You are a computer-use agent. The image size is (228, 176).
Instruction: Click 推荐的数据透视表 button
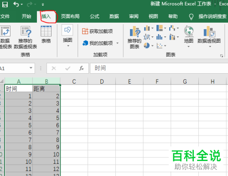coord(26,37)
